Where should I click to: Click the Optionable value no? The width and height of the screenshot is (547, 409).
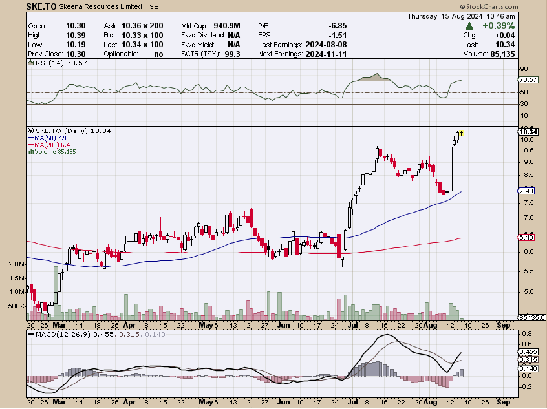(158, 54)
